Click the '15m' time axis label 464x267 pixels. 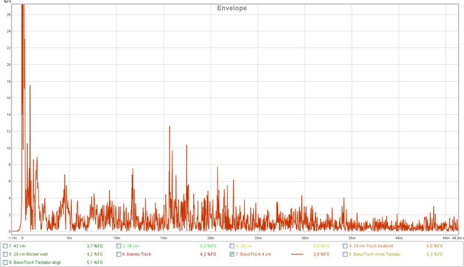pyautogui.click(x=164, y=238)
